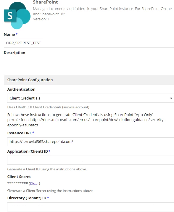174x212 pixels.
Task: Select the Instance URL field with ferrovial365 address
Action: [91, 142]
